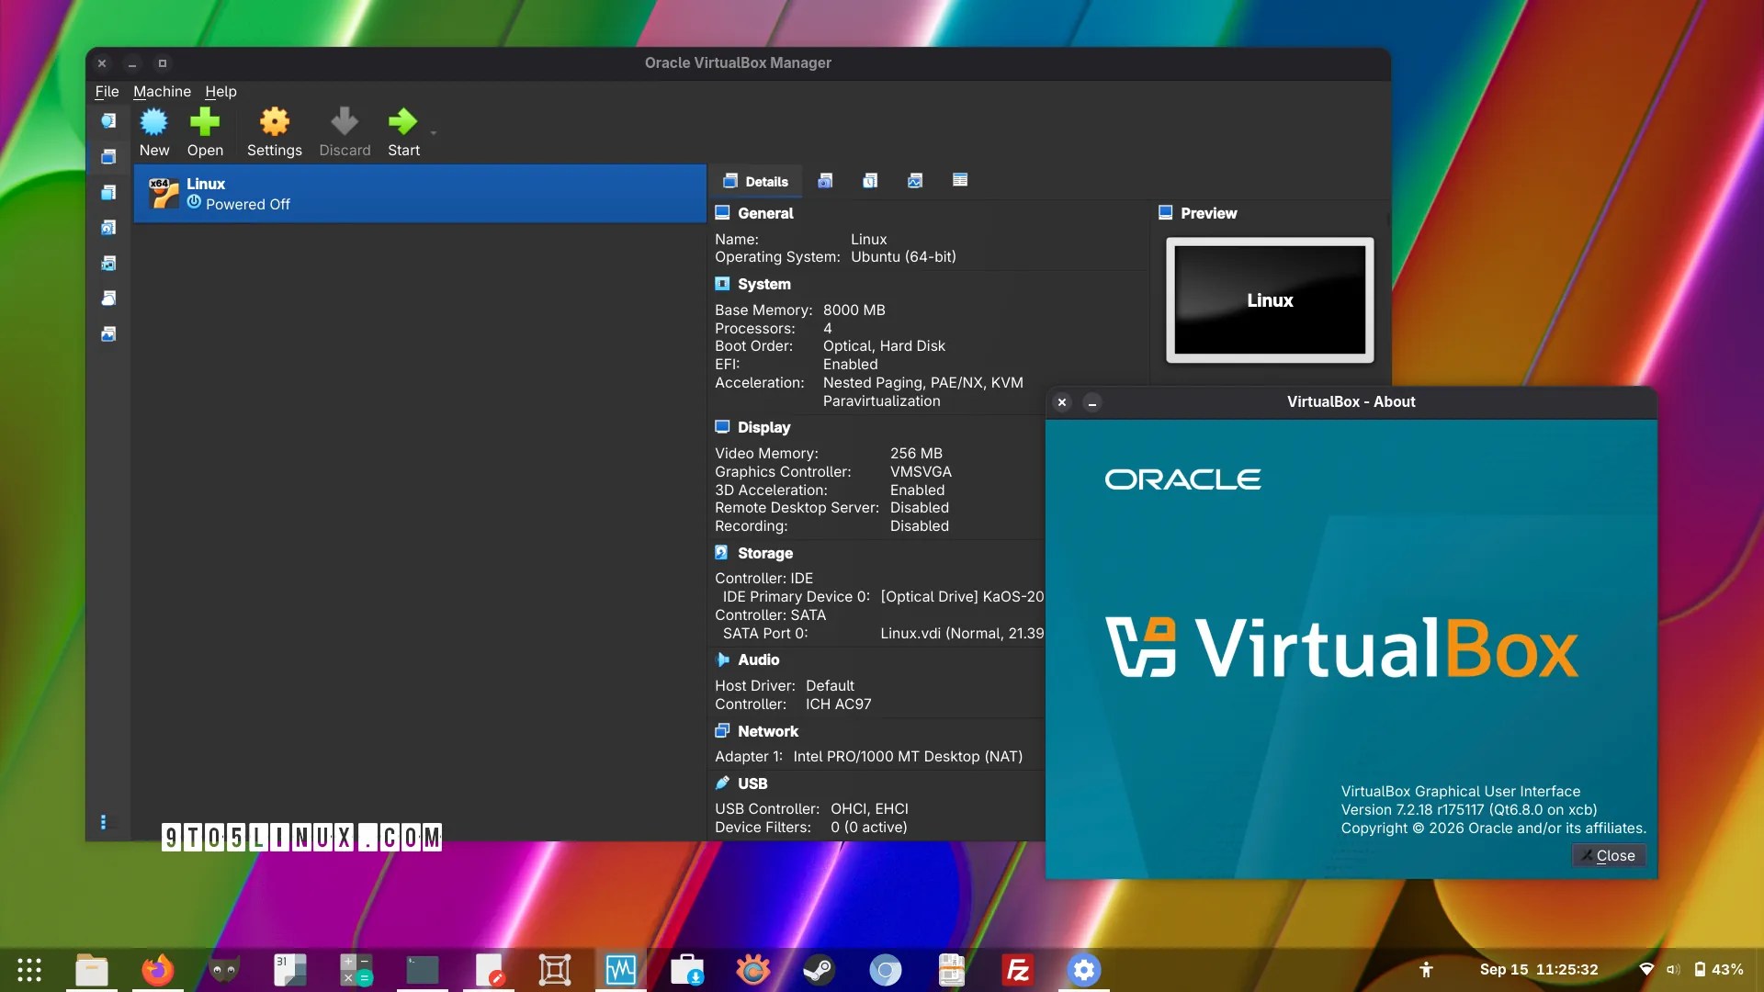The height and width of the screenshot is (992, 1764).
Task: Click the Display section header
Action: pos(763,427)
